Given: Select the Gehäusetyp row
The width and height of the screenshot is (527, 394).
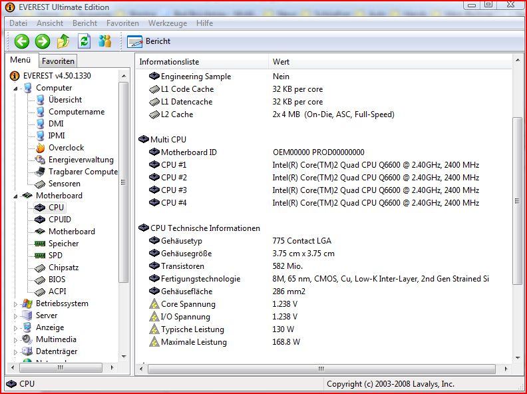Looking at the screenshot, I should tap(324, 241).
